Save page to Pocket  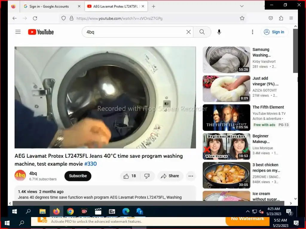(x=271, y=18)
